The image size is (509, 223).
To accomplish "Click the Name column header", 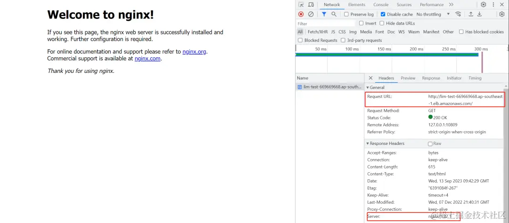I will (x=329, y=78).
